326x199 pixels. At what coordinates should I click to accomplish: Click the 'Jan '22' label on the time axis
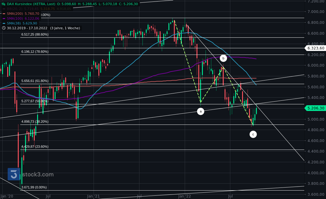(x=185, y=196)
